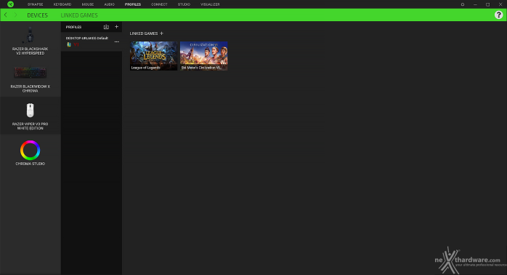Click the Razer logo icon
Viewport: 507px width, 275px height.
pos(10,4)
